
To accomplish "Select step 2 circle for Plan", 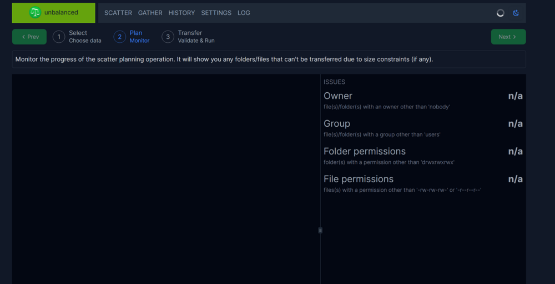I will [x=120, y=37].
